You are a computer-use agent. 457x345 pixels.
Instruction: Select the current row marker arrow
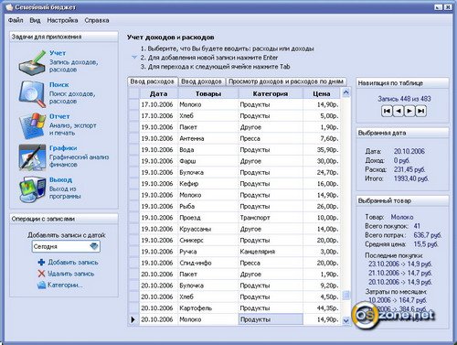pyautogui.click(x=133, y=319)
